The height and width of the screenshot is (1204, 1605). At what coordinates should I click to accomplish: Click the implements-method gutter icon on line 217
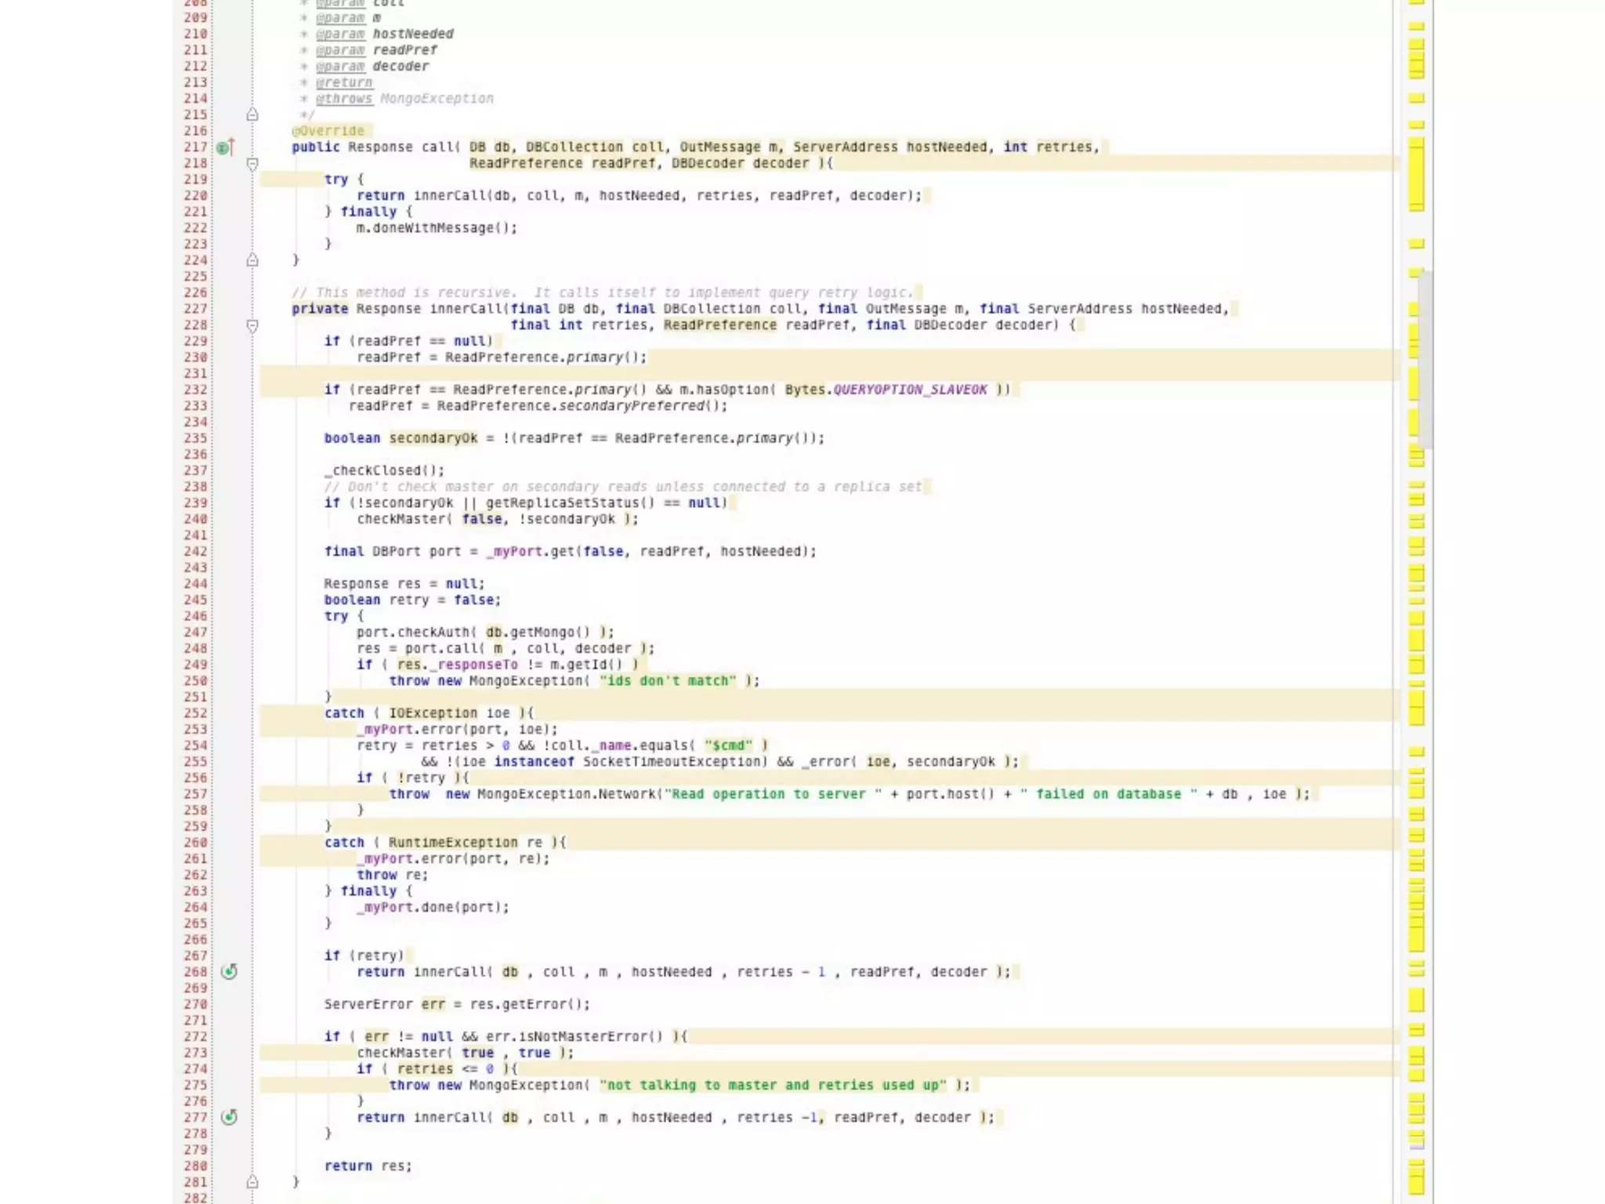click(x=224, y=147)
